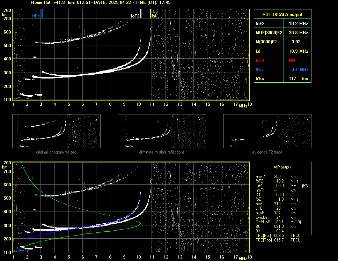Click the 15 MHz axis label of bottom ionogram
338x261 pixels.
[x=208, y=257]
